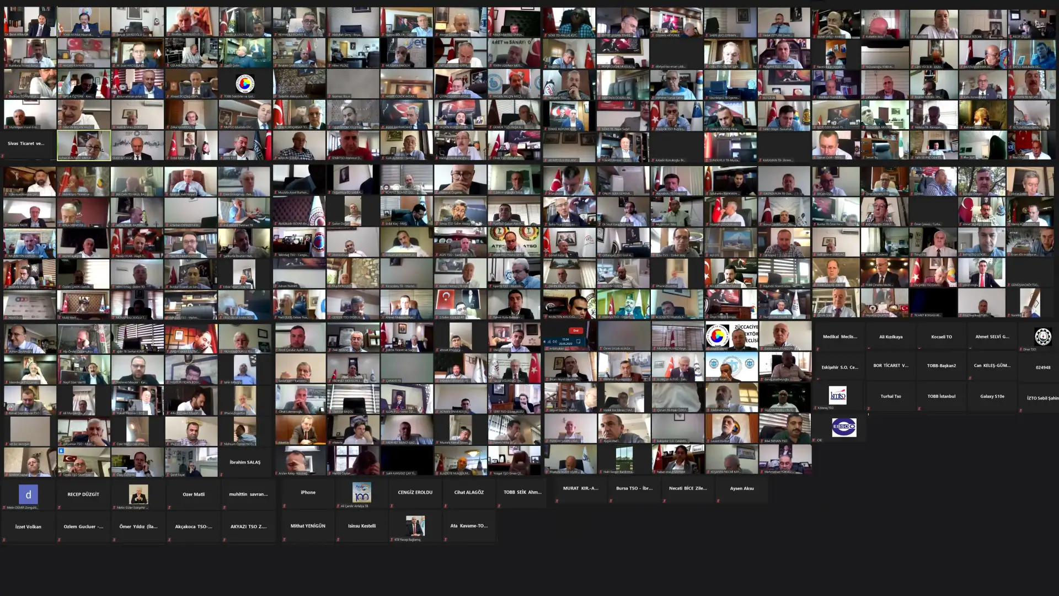This screenshot has height=596, width=1059.
Task: Click the Dinar TSO gear emblem avatar
Action: tap(1042, 336)
